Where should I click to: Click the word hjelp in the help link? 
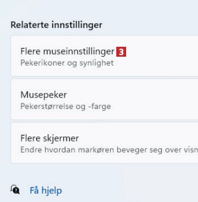[52, 191]
